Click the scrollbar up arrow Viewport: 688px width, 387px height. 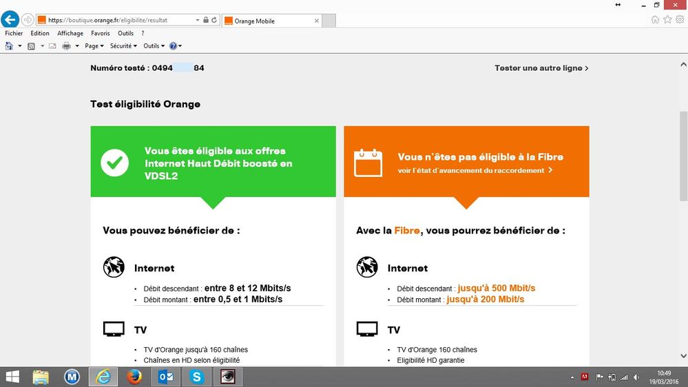click(x=684, y=65)
